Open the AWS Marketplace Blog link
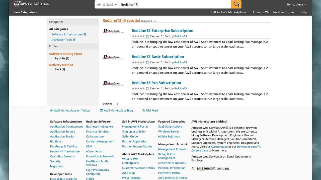The image size is (321, 180). [x=118, y=110]
